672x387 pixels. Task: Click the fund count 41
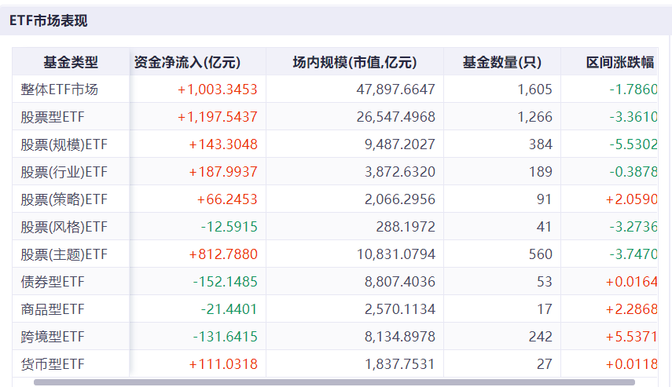(545, 226)
